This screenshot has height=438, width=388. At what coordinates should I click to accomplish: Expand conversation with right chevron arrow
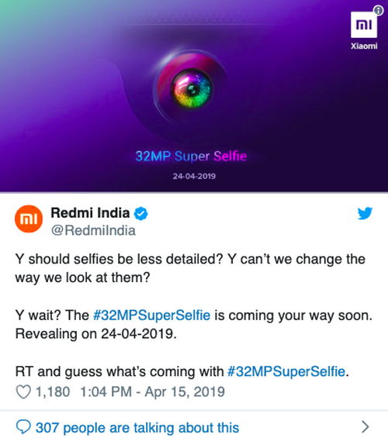click(x=365, y=426)
